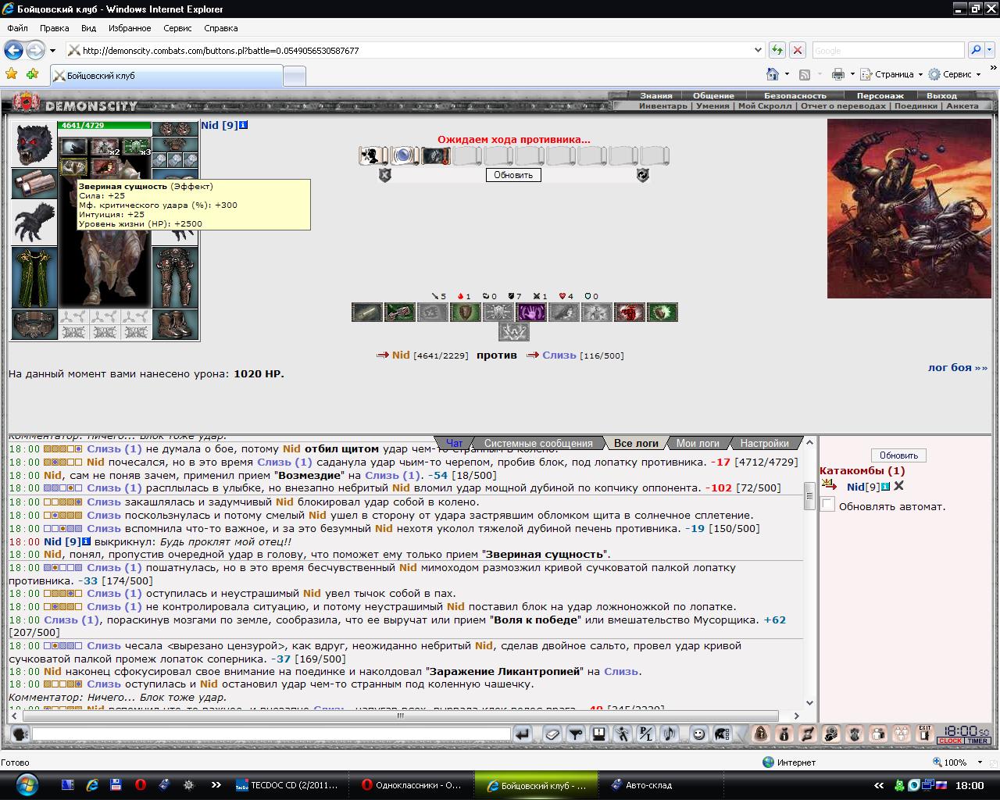Open the recent pages dropdown arrow

52,50
